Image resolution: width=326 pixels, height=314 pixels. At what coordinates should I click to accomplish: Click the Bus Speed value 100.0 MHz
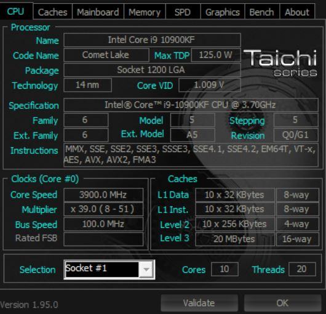click(103, 224)
